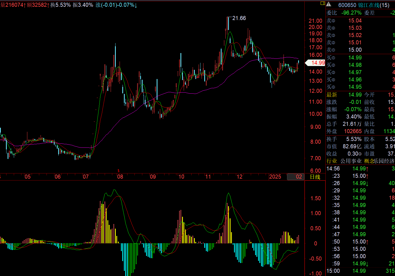This screenshot has height=276, width=395.
Task: Click the 收益 value 0.30
Action: (355, 154)
